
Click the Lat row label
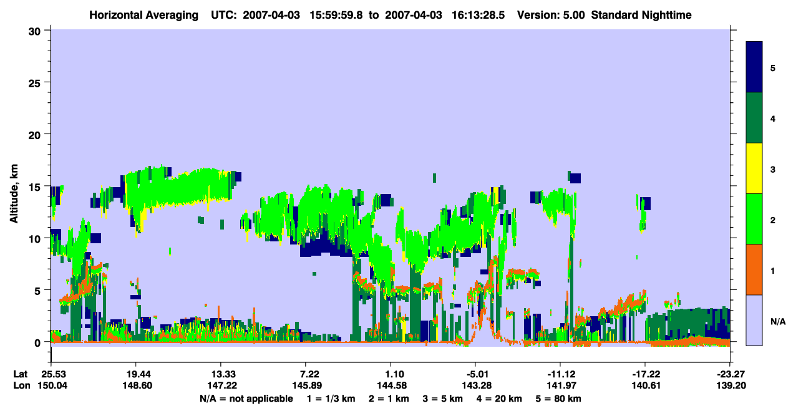pos(20,374)
